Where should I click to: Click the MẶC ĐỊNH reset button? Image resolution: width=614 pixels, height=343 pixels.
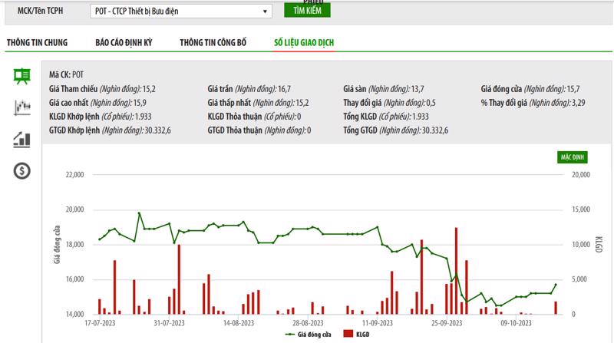click(x=573, y=157)
